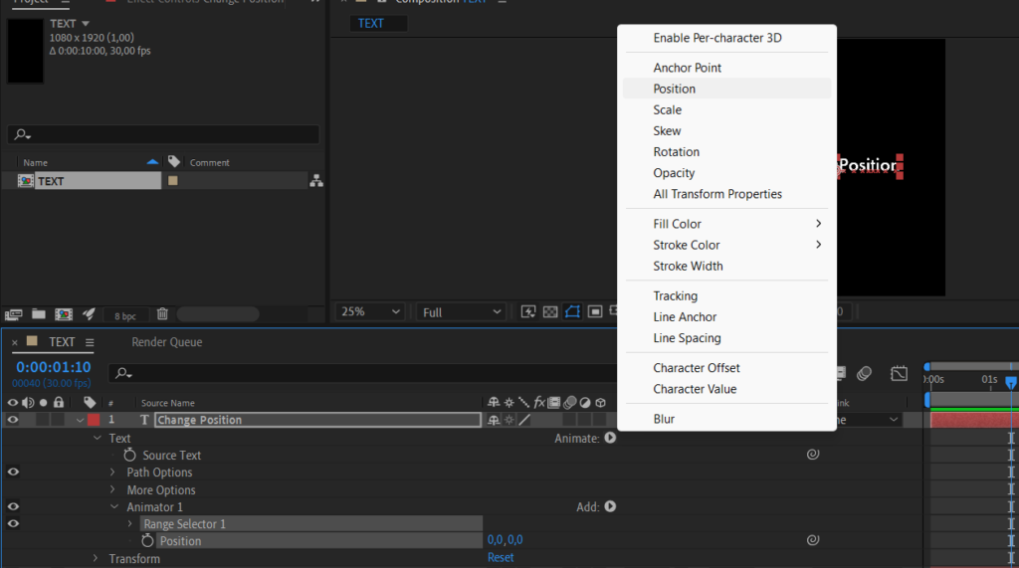Open the 25% magnification dropdown
This screenshot has width=1019, height=568.
click(x=370, y=312)
